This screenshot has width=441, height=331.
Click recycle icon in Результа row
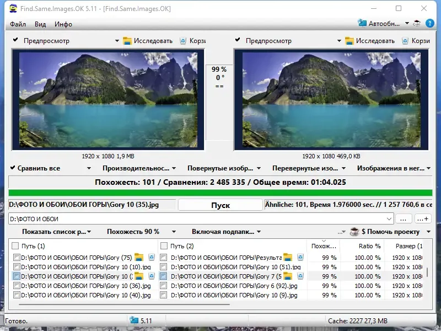pyautogui.click(x=300, y=257)
